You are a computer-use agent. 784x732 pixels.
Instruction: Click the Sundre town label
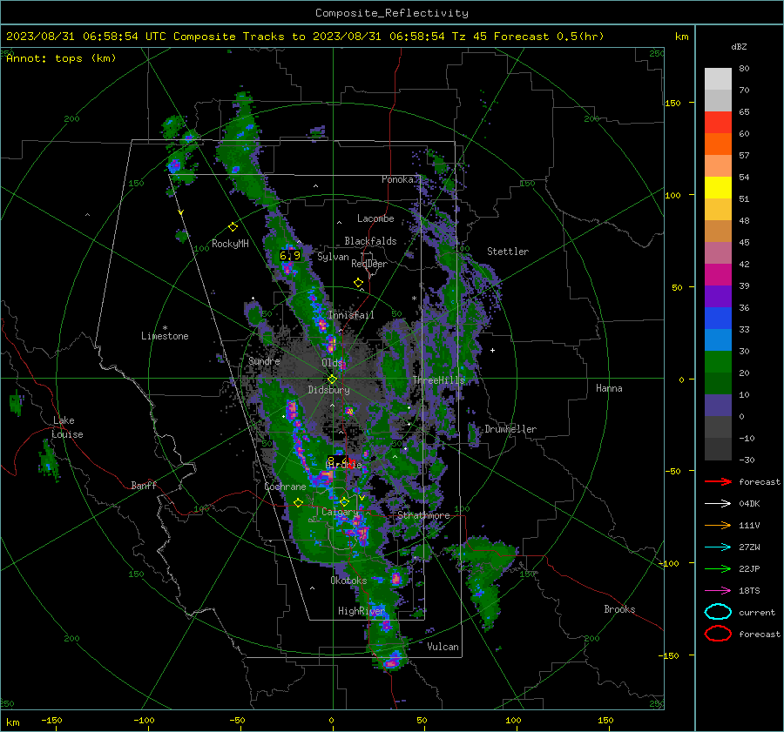coord(264,361)
